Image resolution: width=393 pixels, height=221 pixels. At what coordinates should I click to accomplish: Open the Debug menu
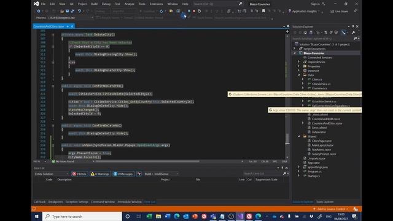[x=106, y=4]
